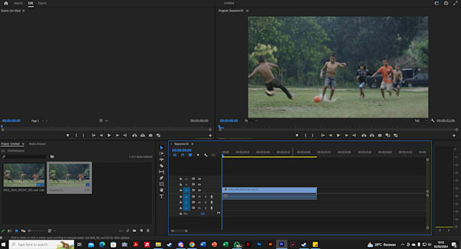Play the sequence in Program Monitor
Image resolution: width=461 pixels, height=249 pixels.
pyautogui.click(x=338, y=135)
